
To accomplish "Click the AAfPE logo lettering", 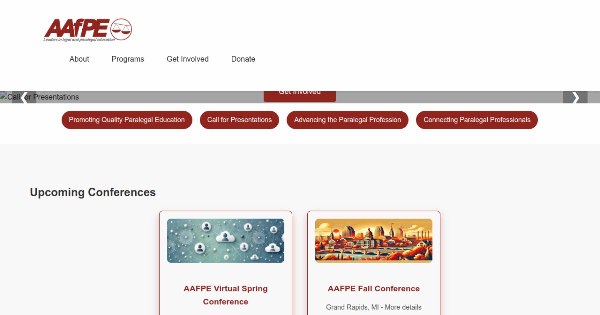I will [x=76, y=28].
